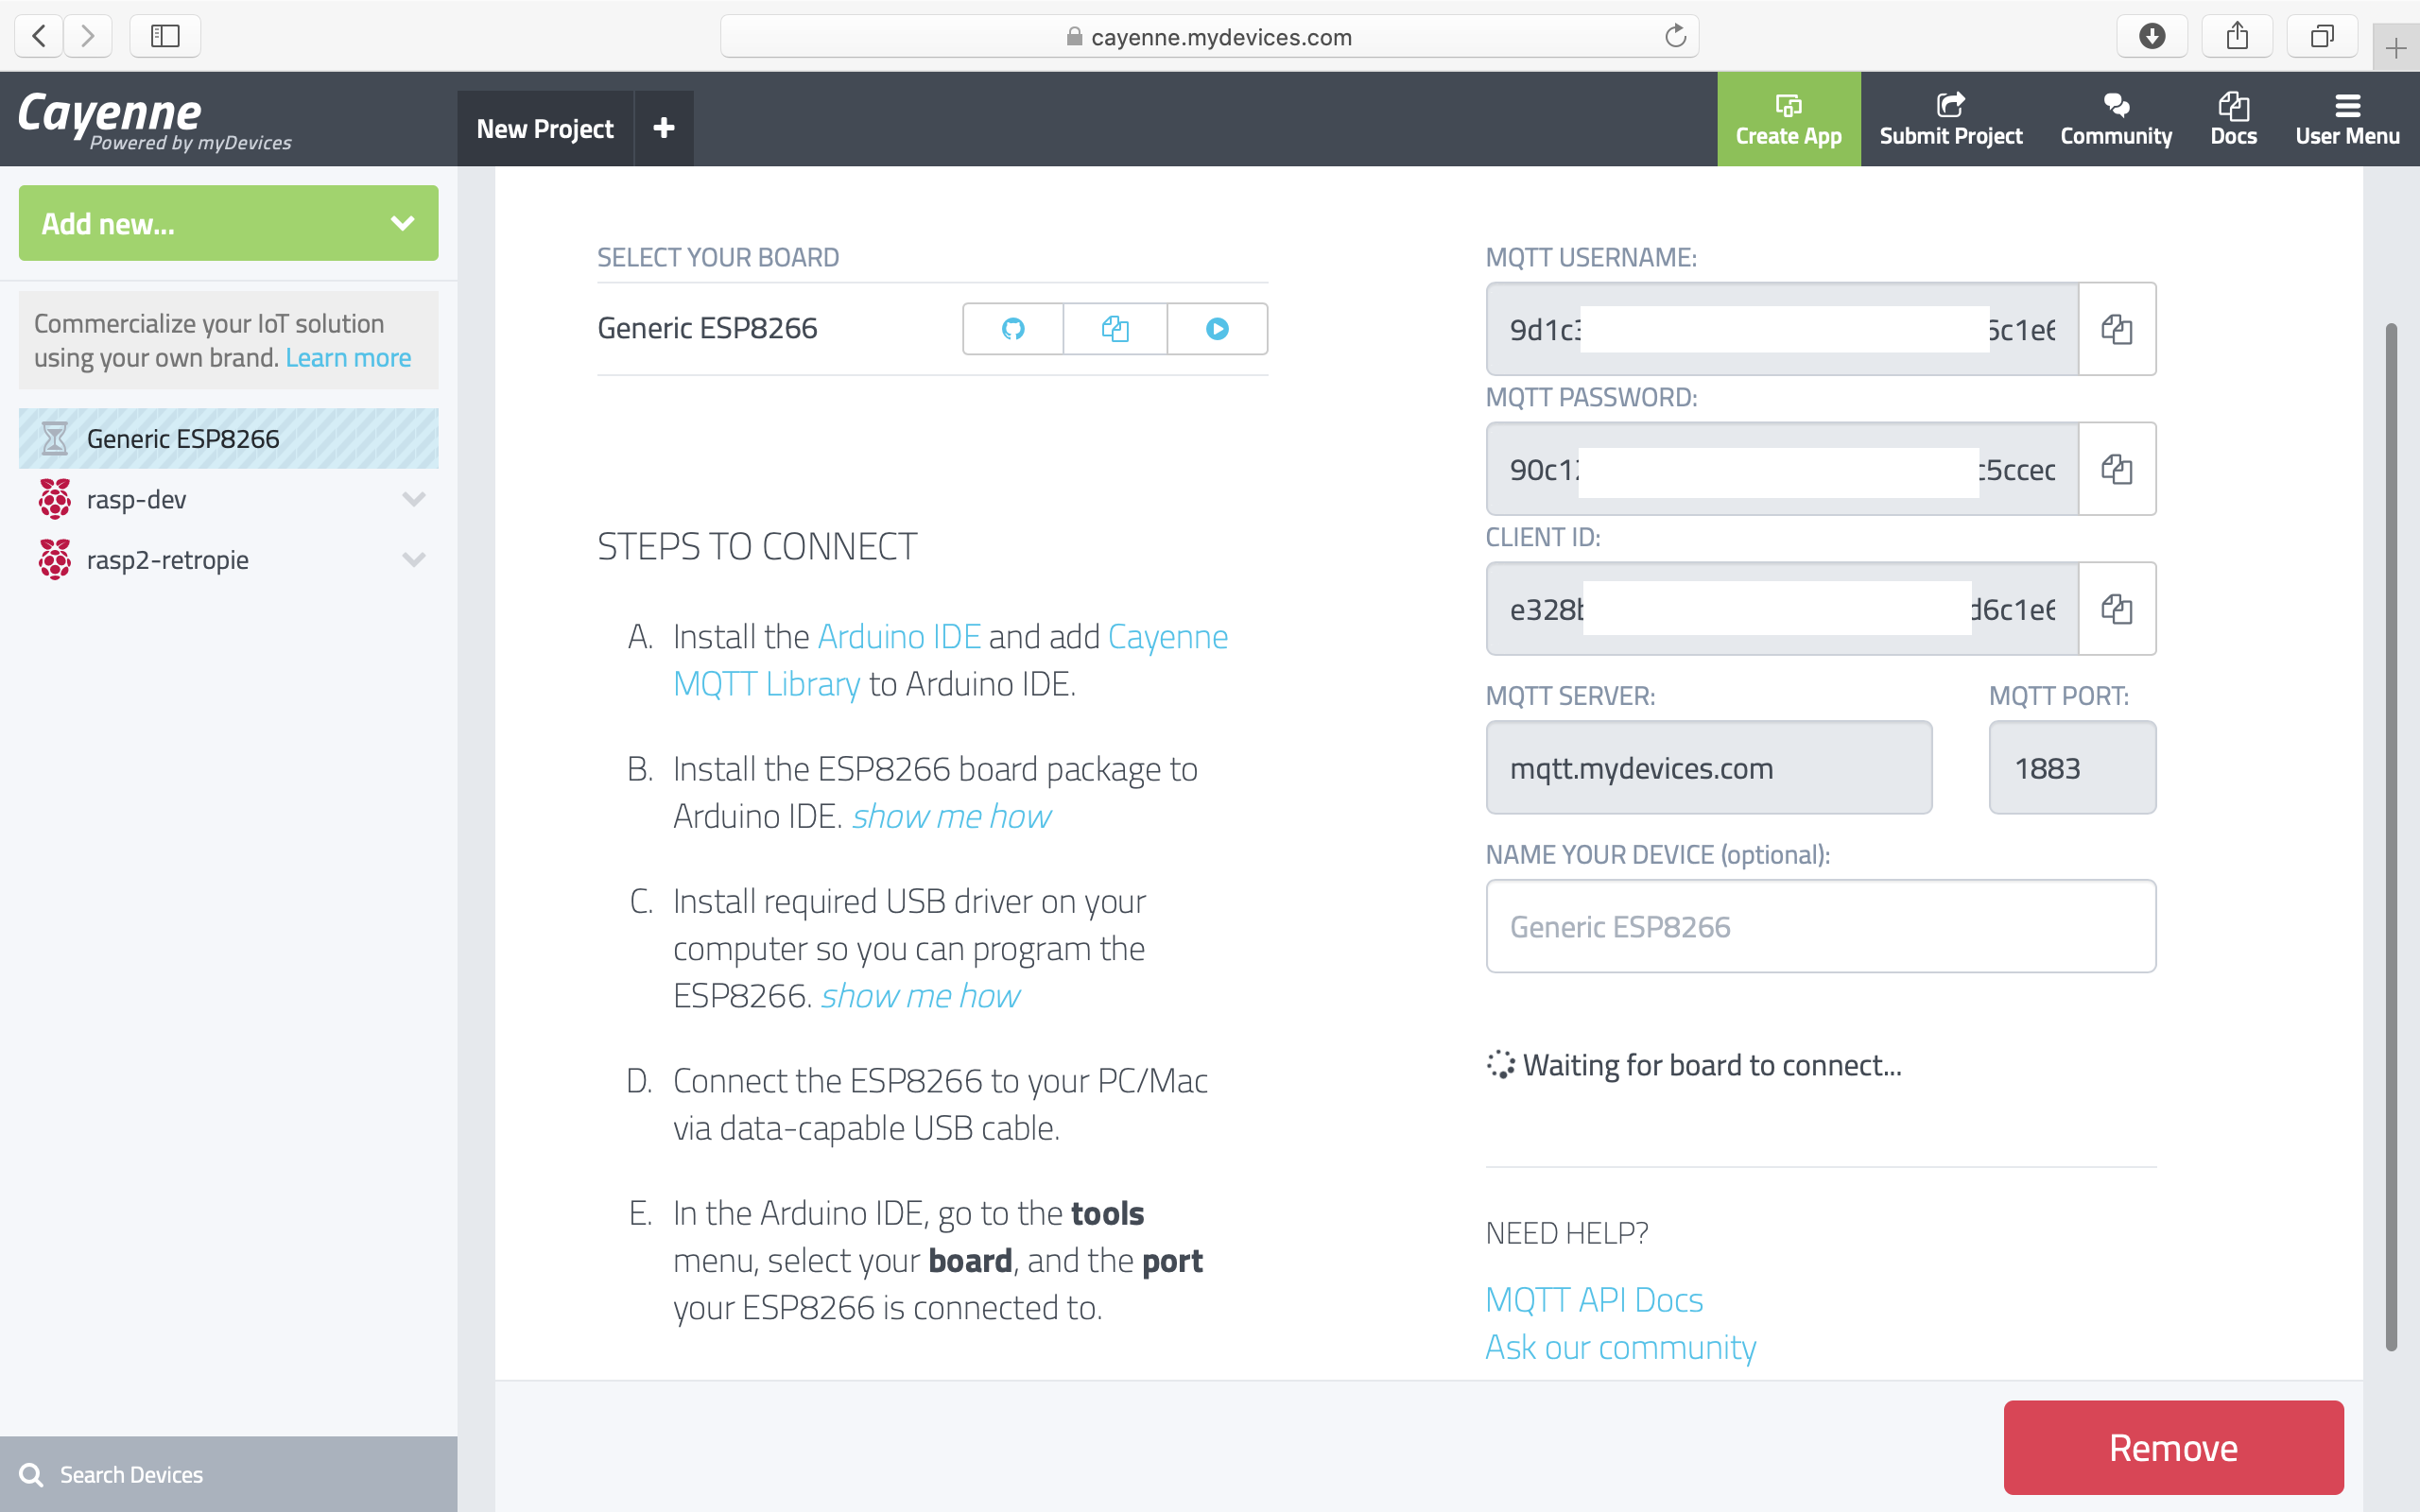Copy the MQTT password to clipboard
This screenshot has width=2420, height=1512.
(2116, 469)
